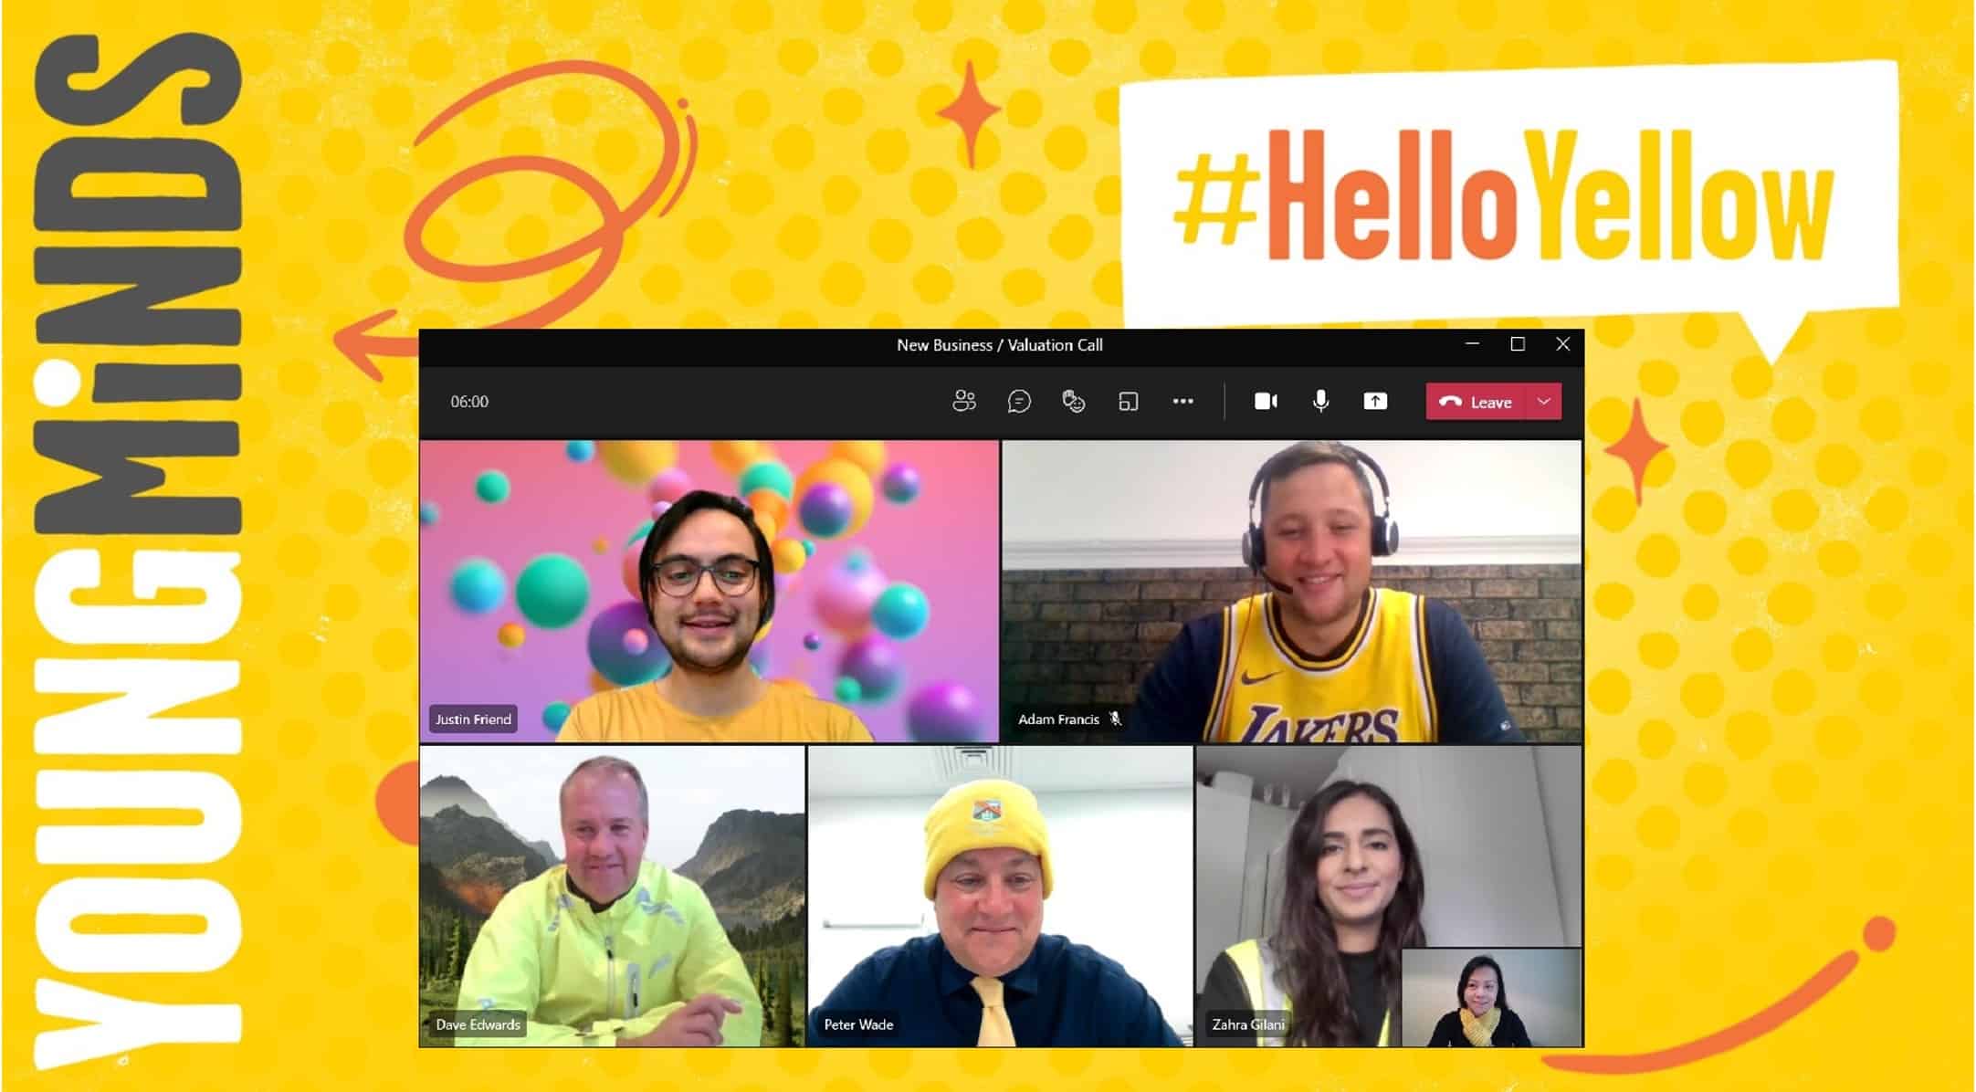Minimize the Teams call window
The height and width of the screenshot is (1092, 1976).
pyautogui.click(x=1472, y=344)
